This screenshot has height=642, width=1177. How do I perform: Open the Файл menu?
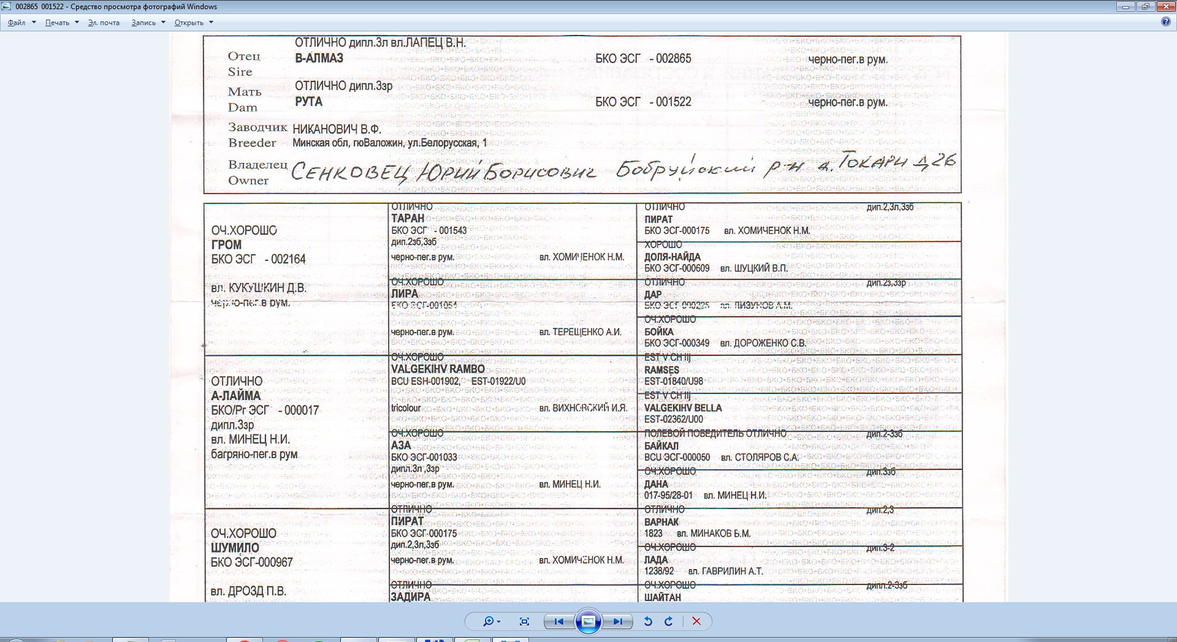tap(17, 23)
